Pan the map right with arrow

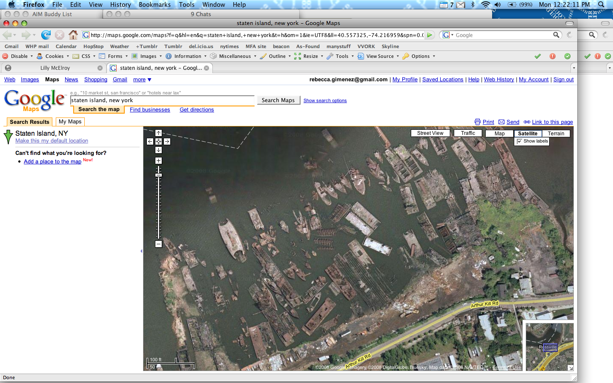(167, 141)
